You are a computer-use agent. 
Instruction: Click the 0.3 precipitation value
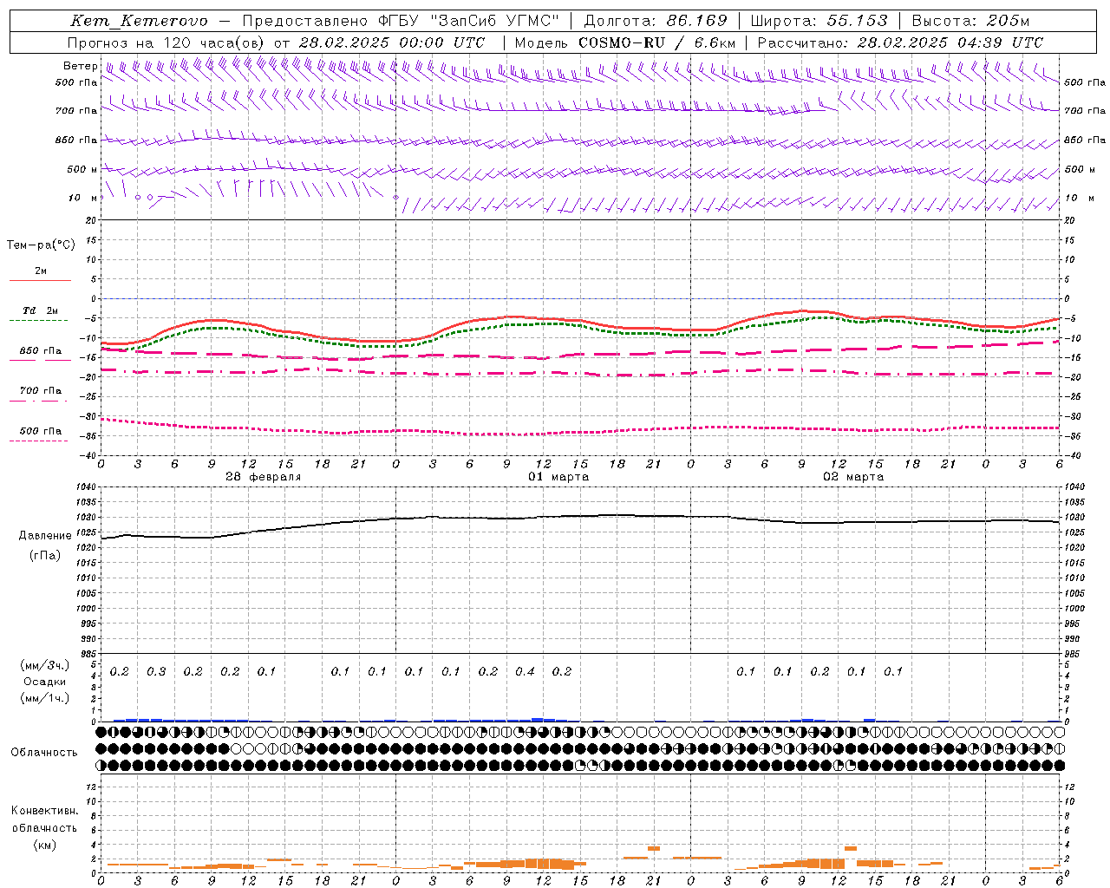(x=156, y=671)
